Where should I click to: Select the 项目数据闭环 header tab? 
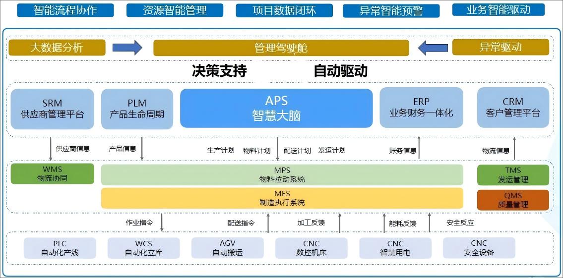[x=284, y=10]
